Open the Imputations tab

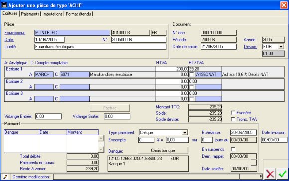tap(52, 14)
